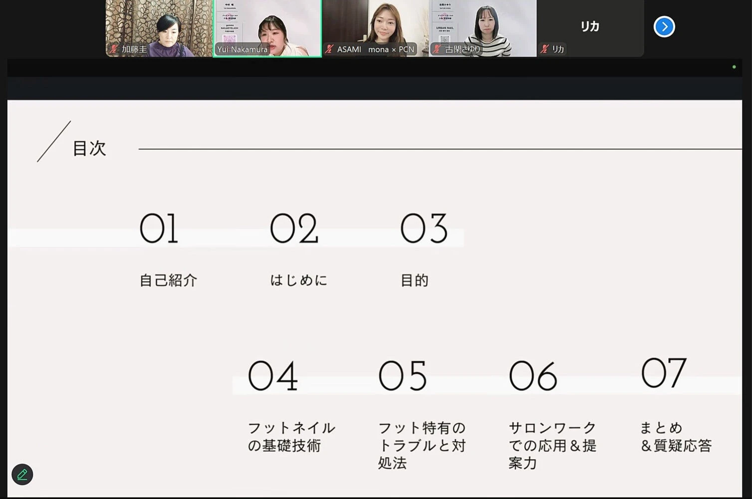Click muted microphone icon next to リカ label

click(x=544, y=49)
